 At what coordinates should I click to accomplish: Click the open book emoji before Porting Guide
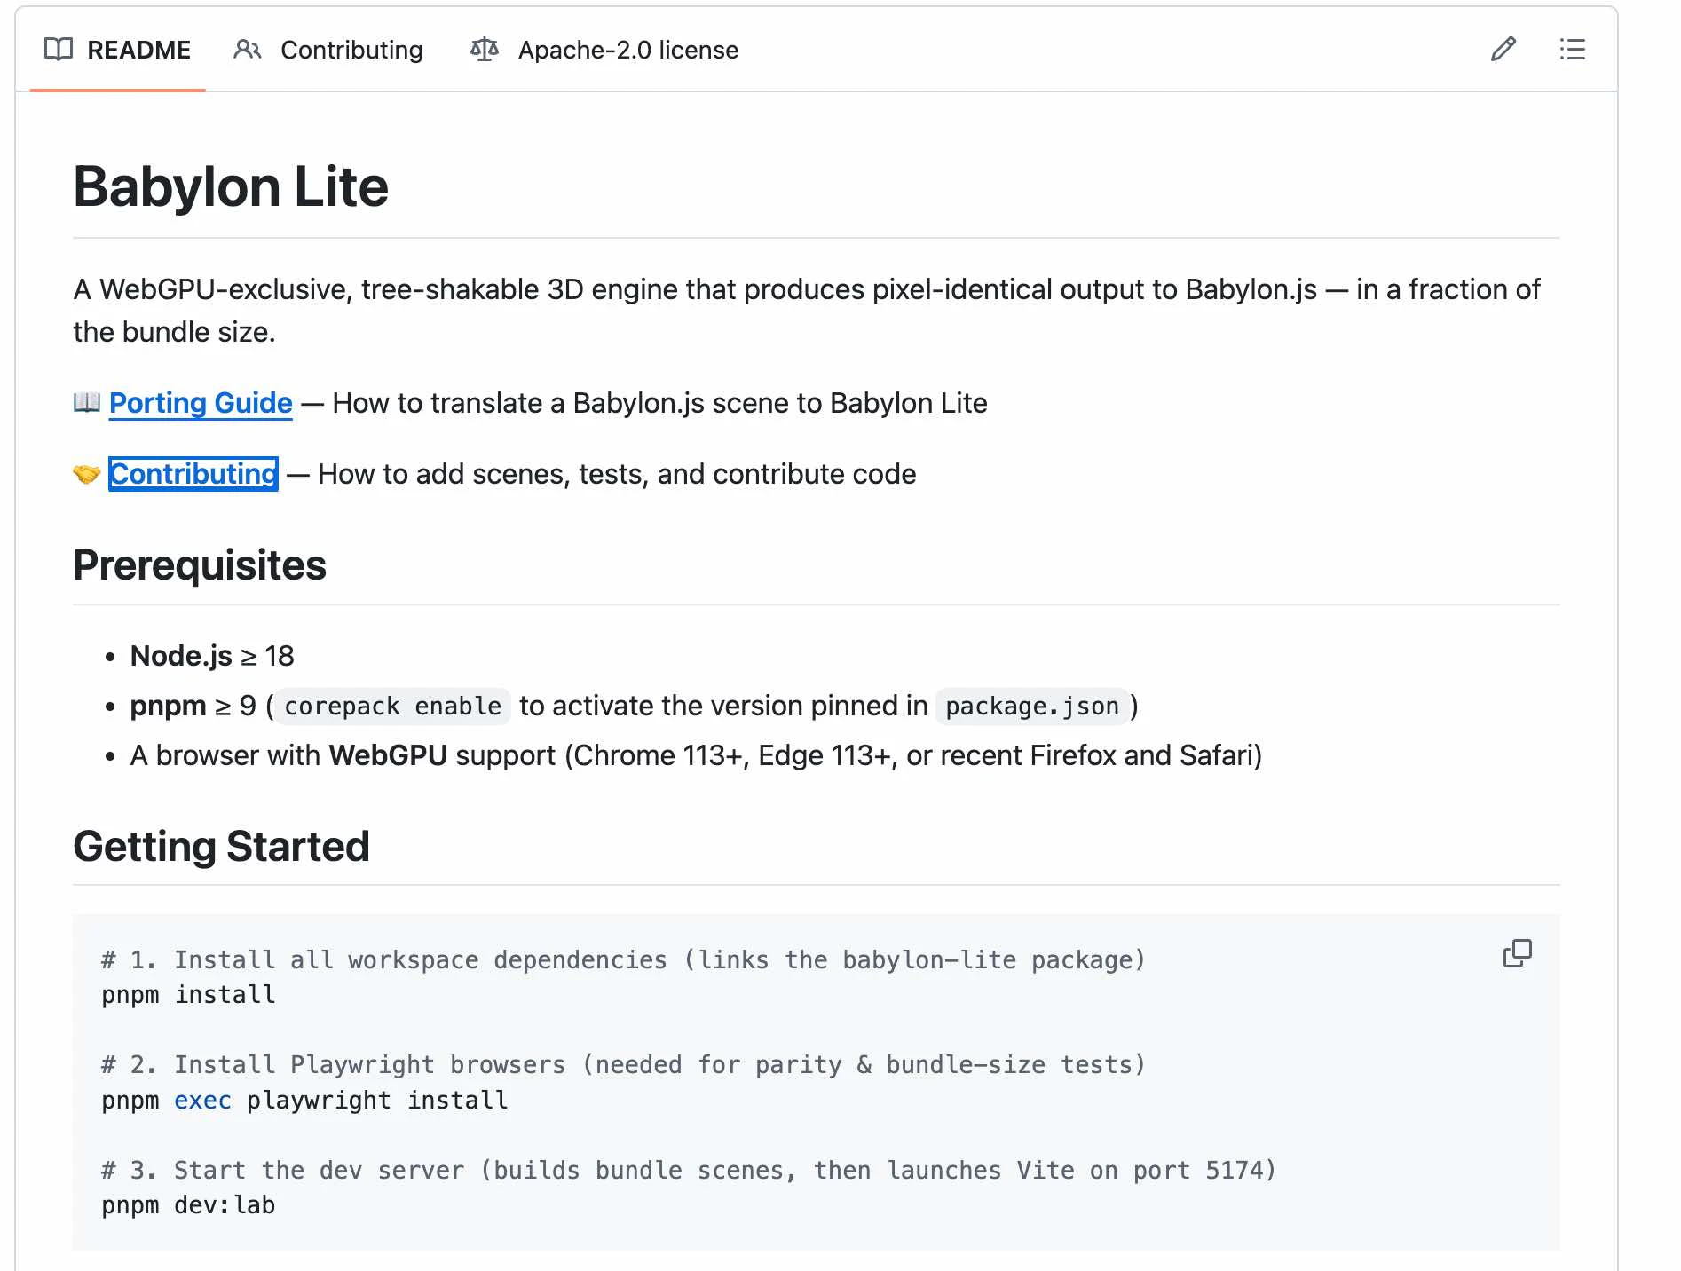[87, 403]
